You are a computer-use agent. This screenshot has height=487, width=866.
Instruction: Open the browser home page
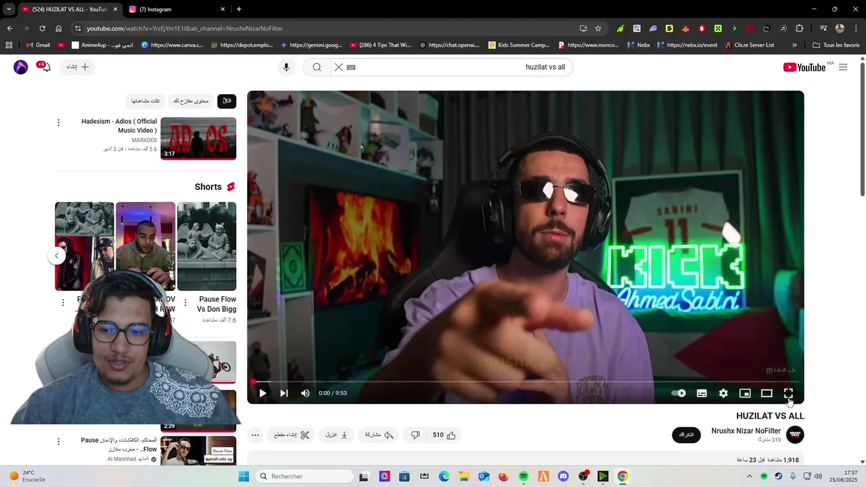coord(58,28)
